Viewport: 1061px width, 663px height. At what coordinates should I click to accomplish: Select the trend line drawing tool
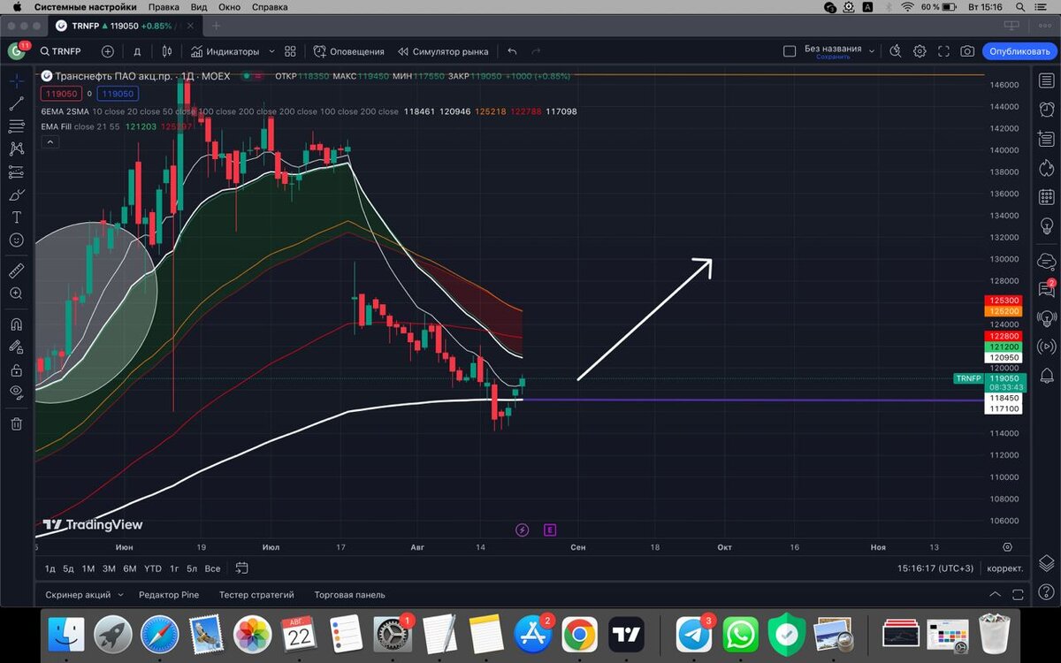coord(16,103)
